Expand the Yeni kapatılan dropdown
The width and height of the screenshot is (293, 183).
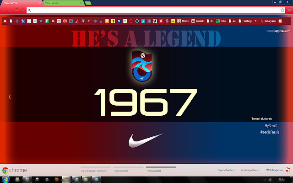click(250, 170)
